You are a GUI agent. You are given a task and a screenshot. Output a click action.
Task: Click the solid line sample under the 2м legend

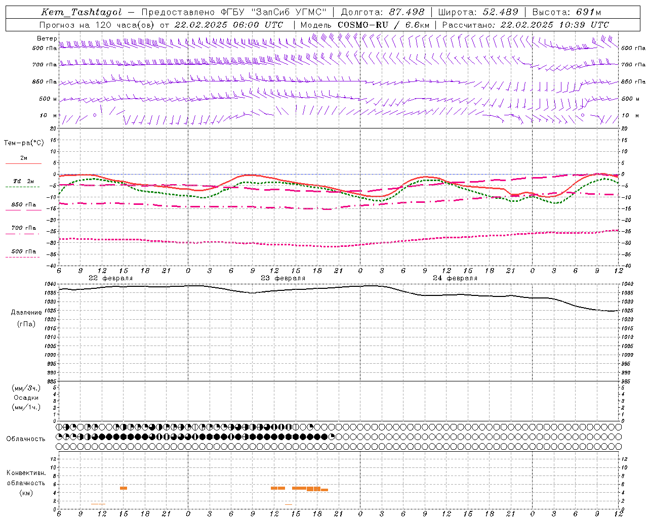click(23, 163)
